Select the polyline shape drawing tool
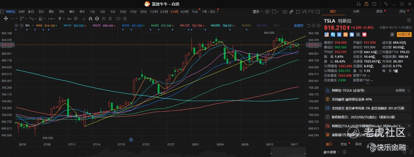414x157 pixels. click(x=22, y=19)
